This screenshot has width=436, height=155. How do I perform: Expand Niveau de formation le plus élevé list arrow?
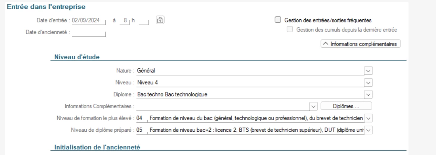[x=369, y=118]
